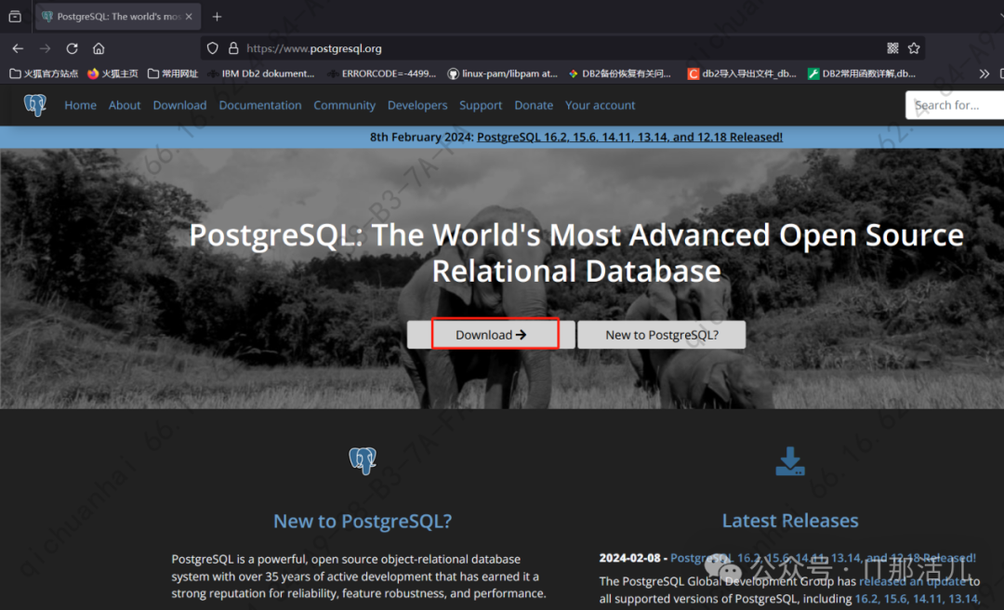
Task: Open Your account in the navigation
Action: click(x=600, y=105)
